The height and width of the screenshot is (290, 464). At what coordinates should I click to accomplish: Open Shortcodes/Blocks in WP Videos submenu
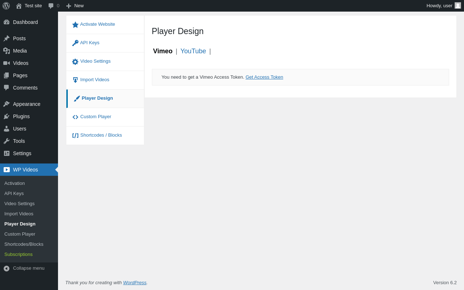24,244
